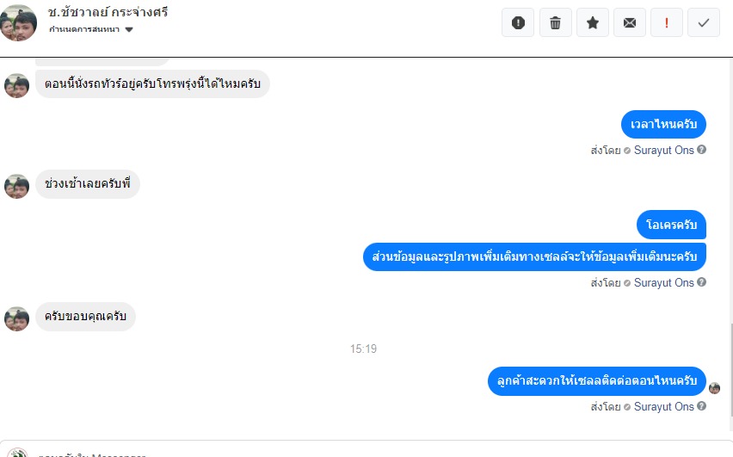The width and height of the screenshot is (733, 457).
Task: Delete conversation using trash can icon
Action: [x=556, y=22]
